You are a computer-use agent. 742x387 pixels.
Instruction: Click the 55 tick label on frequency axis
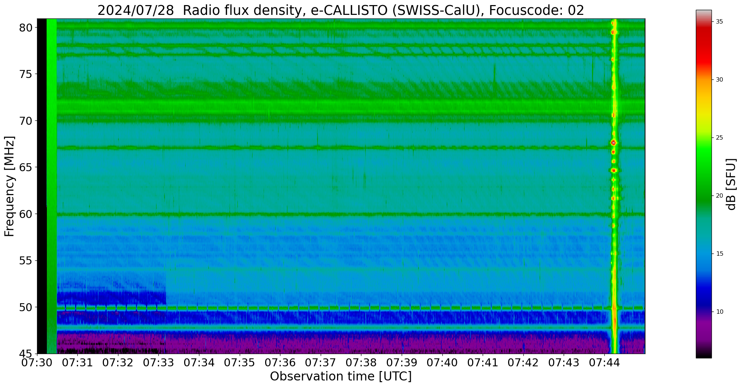[26, 261]
